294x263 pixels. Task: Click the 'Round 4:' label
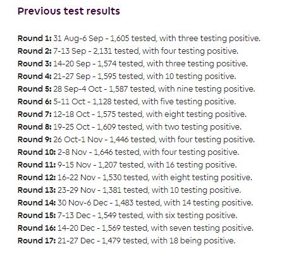[x=35, y=76]
